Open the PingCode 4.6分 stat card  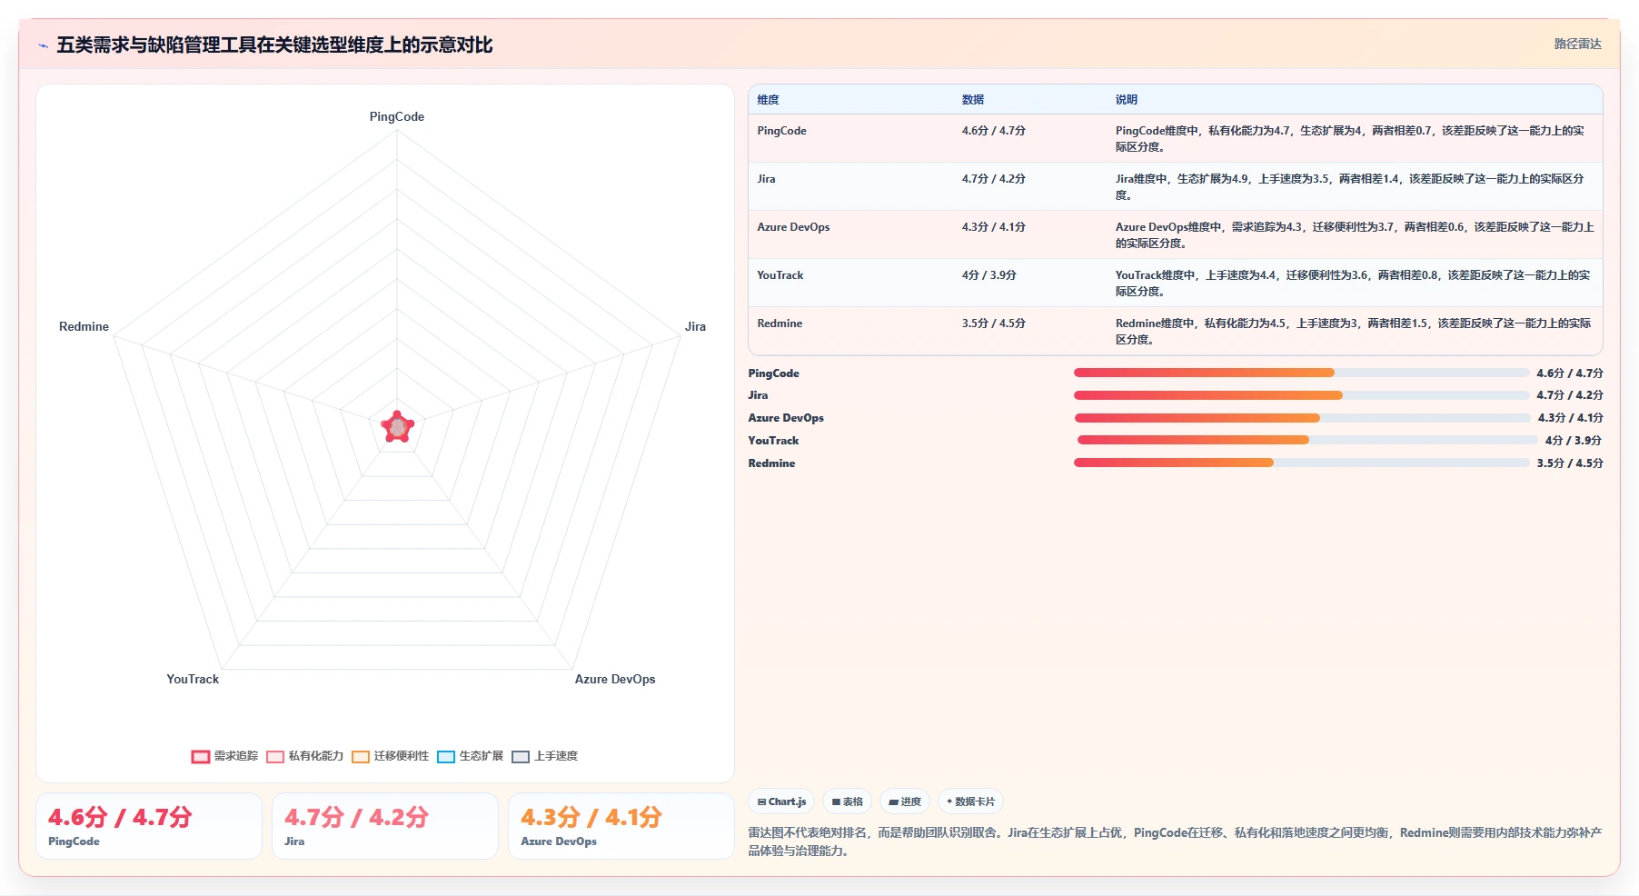point(149,826)
